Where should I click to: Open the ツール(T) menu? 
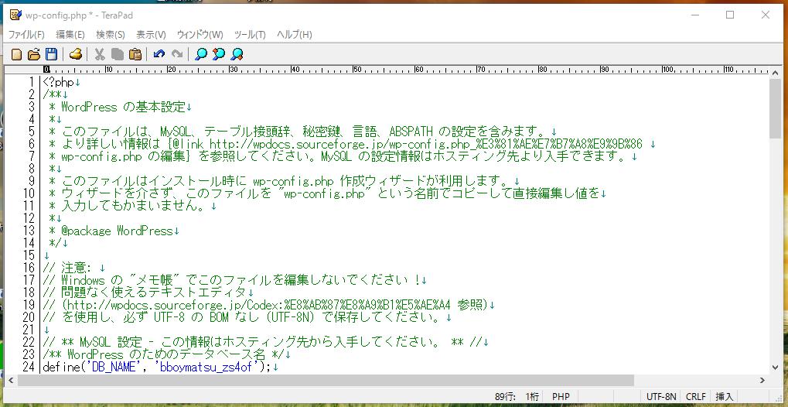(250, 35)
